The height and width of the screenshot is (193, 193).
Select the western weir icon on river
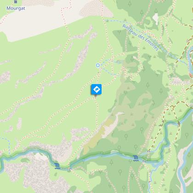coord(57,166)
